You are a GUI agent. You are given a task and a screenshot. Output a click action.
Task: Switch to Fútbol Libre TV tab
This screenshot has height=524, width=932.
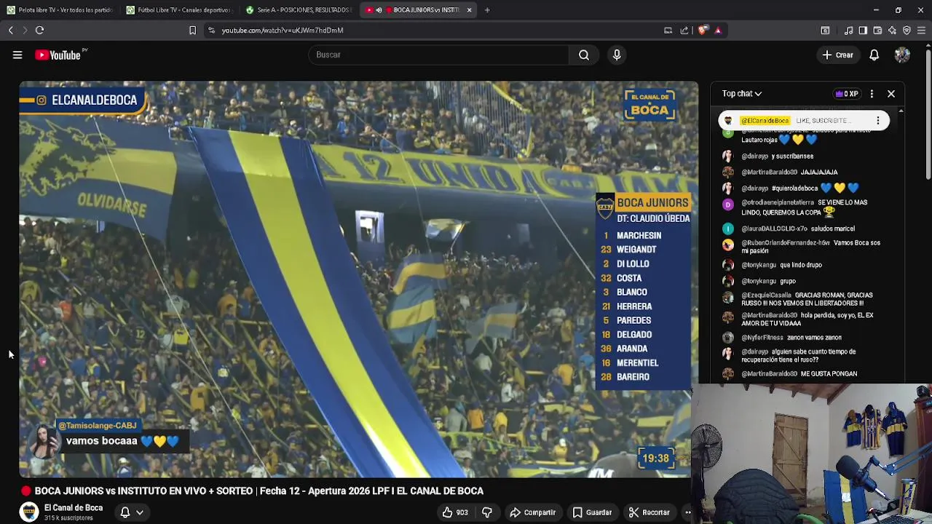(178, 10)
